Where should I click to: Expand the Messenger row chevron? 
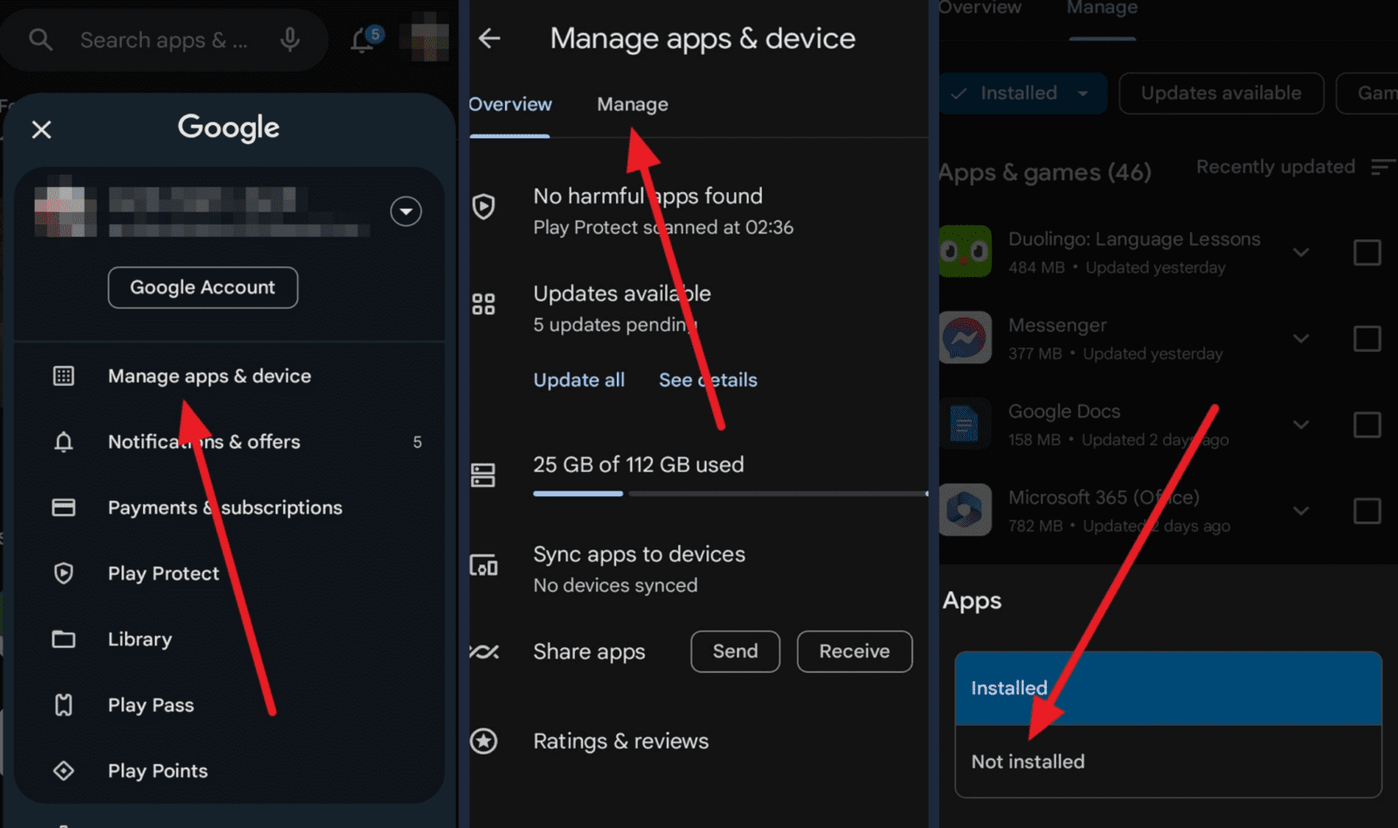click(1301, 338)
